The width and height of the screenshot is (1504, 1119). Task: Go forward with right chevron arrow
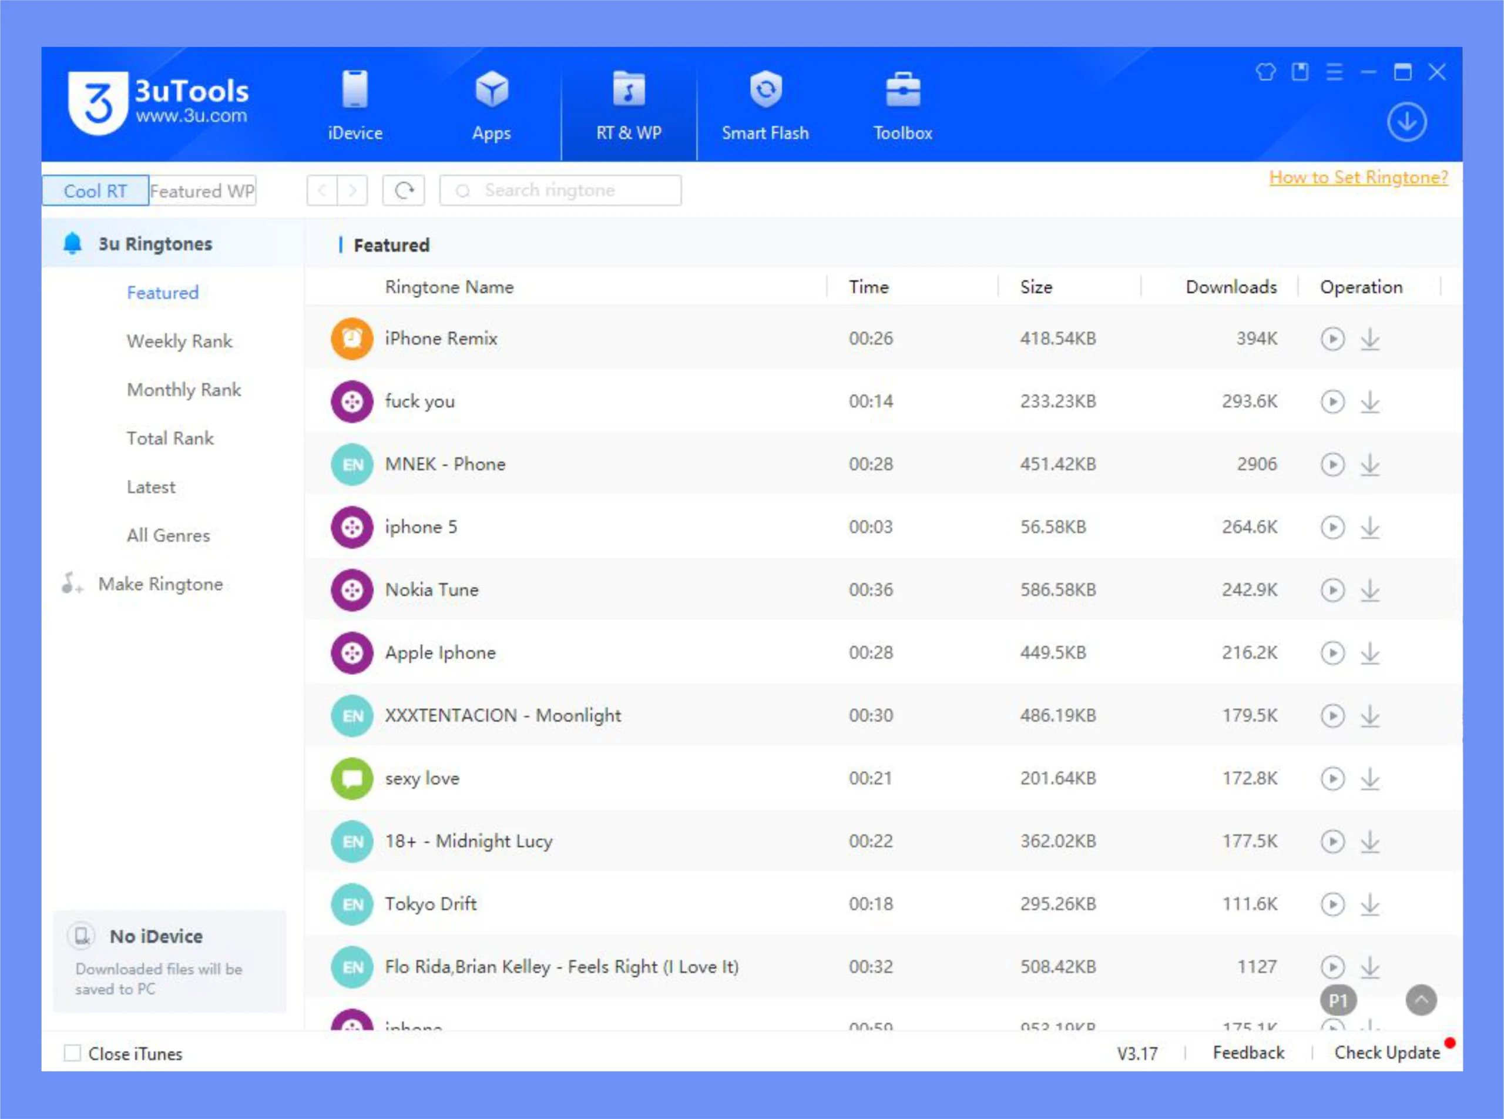pos(352,191)
